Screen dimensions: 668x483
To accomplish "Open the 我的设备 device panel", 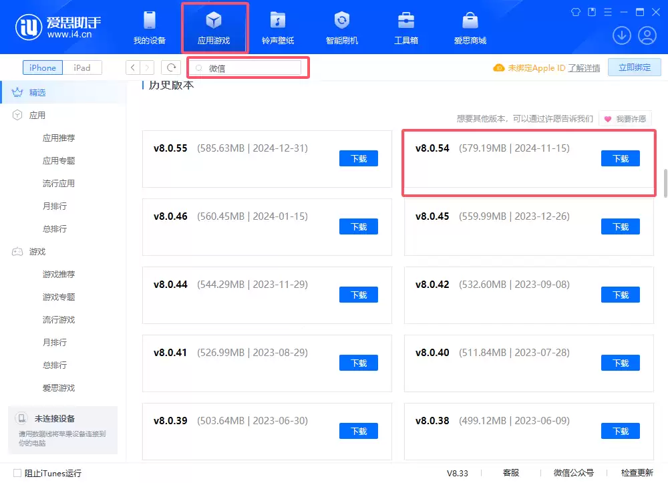I will (x=150, y=27).
